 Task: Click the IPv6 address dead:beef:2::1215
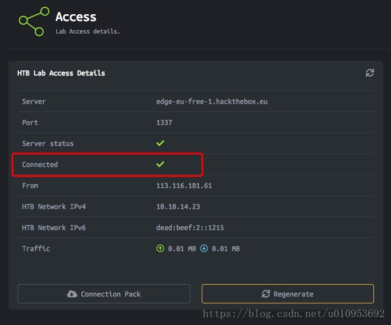click(x=190, y=227)
